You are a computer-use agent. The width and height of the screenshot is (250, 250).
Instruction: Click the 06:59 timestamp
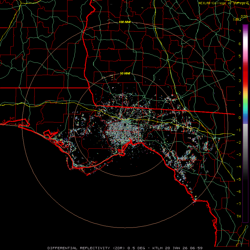click(196, 248)
